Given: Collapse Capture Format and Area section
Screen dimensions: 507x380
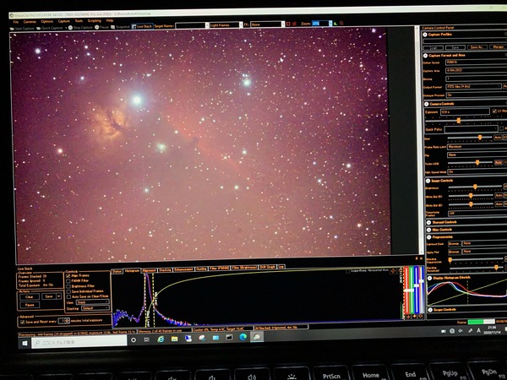Looking at the screenshot, I should pyautogui.click(x=425, y=56).
